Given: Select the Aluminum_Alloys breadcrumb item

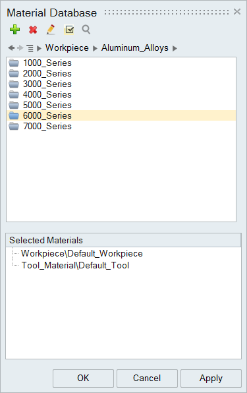Looking at the screenshot, I should [135, 47].
